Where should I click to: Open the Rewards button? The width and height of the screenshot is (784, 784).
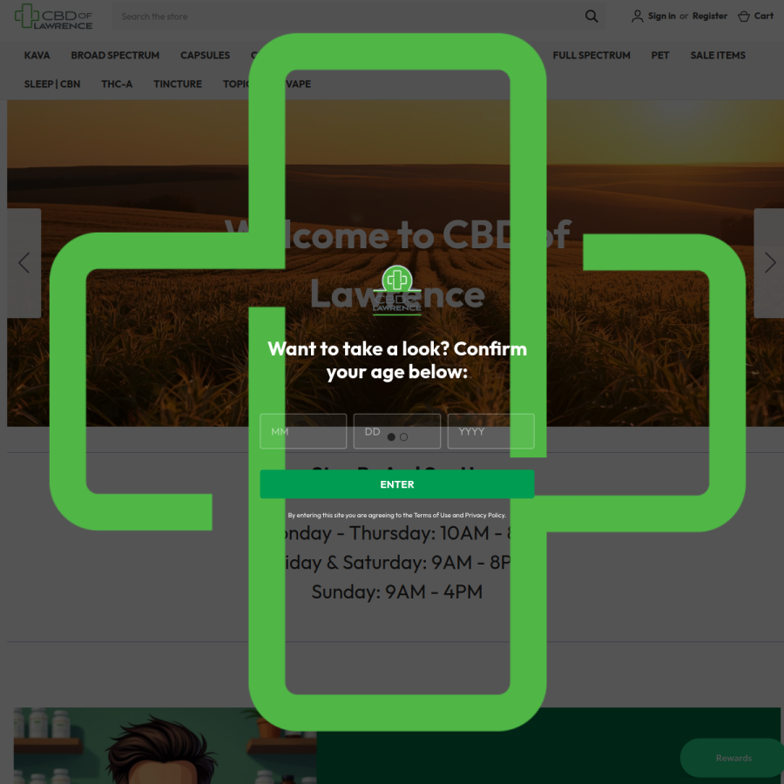click(x=733, y=758)
